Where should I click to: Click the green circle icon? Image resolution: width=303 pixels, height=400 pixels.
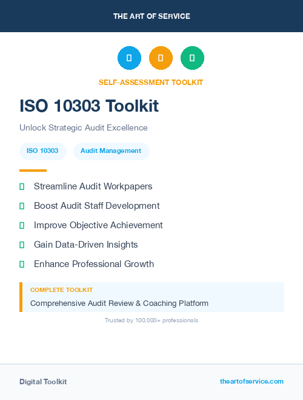click(192, 58)
